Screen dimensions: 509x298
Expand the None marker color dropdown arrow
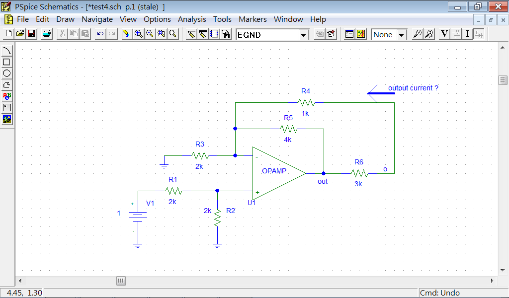point(402,35)
